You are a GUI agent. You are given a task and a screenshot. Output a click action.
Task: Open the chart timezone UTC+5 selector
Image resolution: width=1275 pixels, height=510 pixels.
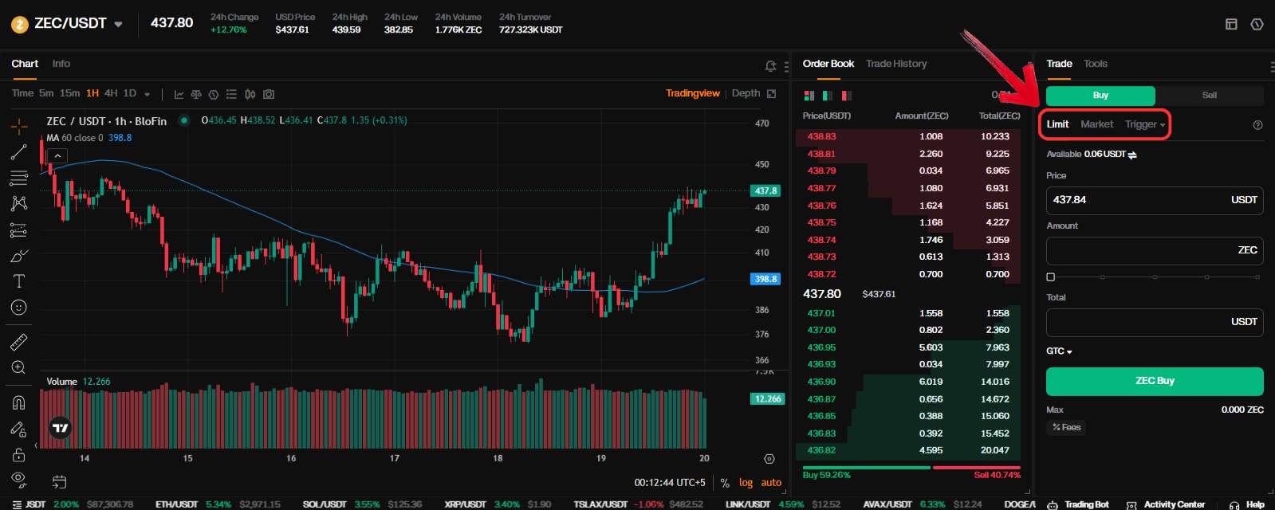(x=670, y=483)
